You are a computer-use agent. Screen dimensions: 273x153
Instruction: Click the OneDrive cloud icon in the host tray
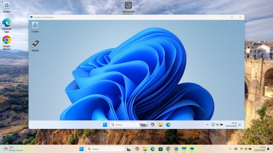pyautogui.click(x=236, y=149)
